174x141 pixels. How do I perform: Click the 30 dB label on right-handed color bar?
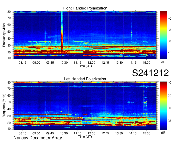[169, 41]
